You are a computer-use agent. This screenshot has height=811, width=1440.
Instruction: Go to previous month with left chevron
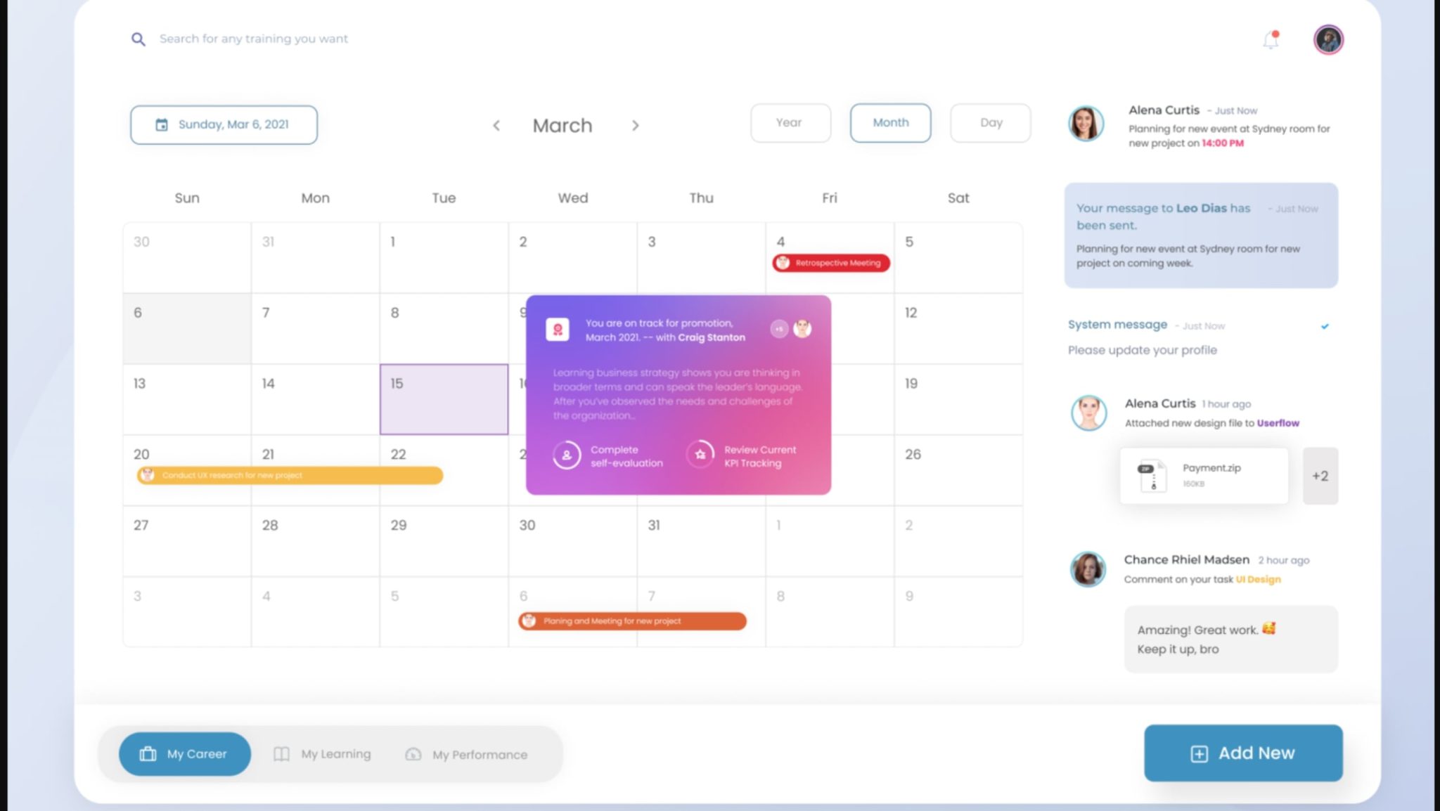click(x=496, y=125)
